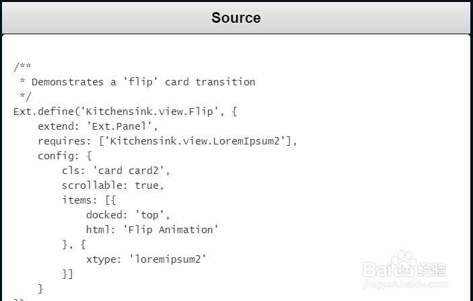The image size is (473, 301).
Task: Click the extend: 'Ext.Panel' line
Action: pos(98,126)
